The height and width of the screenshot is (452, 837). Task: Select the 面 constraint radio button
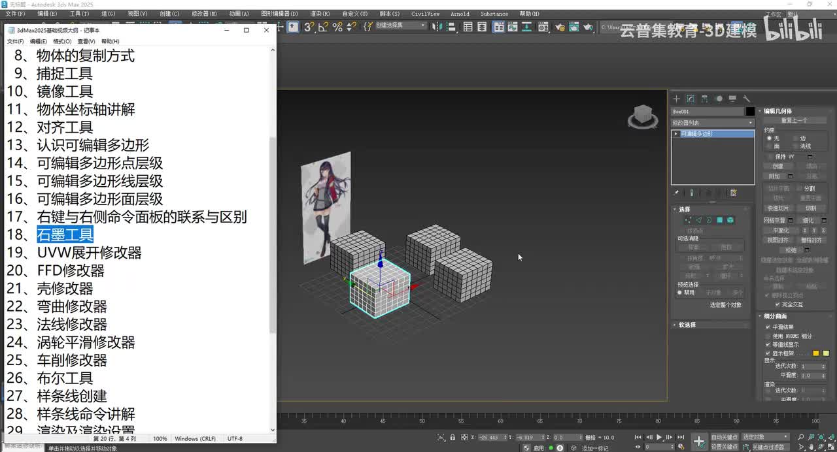pyautogui.click(x=769, y=146)
